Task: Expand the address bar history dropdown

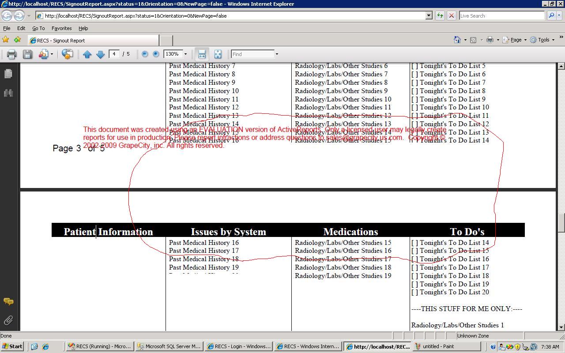Action: (428, 15)
